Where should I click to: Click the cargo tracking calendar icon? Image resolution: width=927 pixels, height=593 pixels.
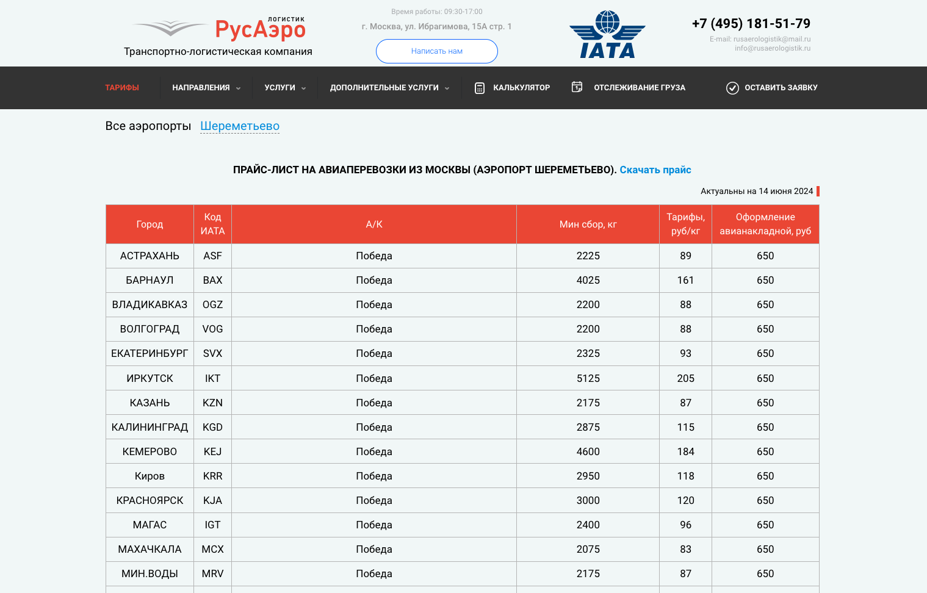(577, 87)
